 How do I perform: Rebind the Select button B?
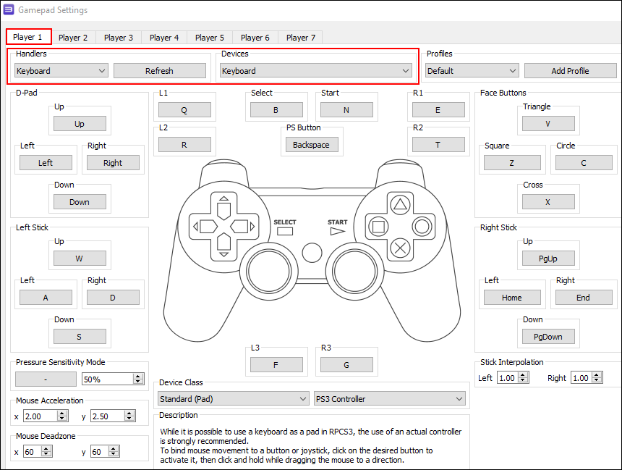tap(276, 110)
